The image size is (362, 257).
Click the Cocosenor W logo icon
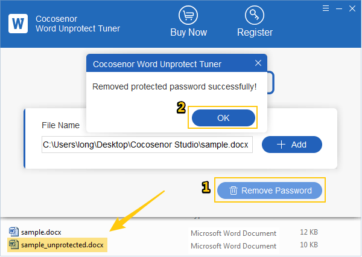click(18, 24)
